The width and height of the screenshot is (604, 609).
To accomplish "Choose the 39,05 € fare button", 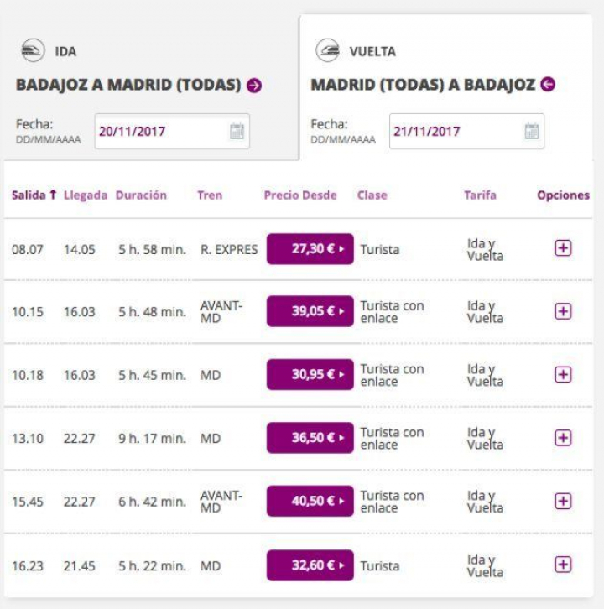I will click(x=310, y=311).
